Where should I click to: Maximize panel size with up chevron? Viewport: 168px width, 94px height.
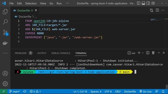[x=159, y=53]
